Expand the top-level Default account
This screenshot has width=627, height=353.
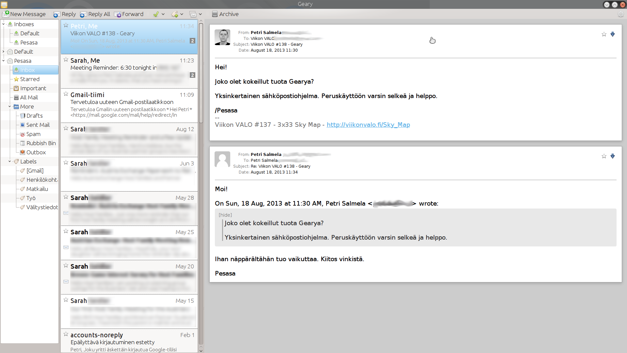click(3, 52)
